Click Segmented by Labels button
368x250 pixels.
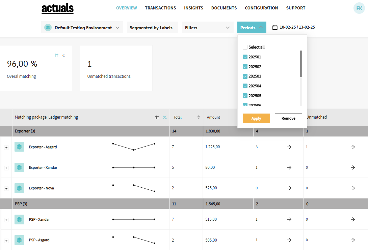[153, 28]
